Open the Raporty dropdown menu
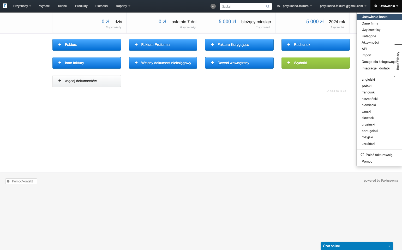This screenshot has height=250, width=402. point(123,6)
